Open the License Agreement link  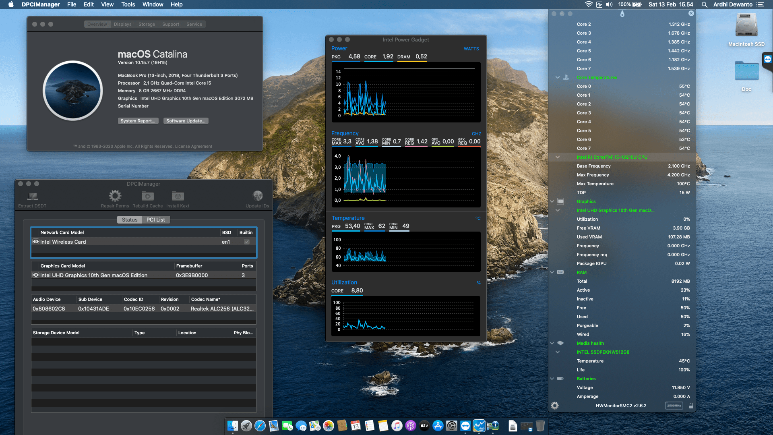tap(193, 147)
